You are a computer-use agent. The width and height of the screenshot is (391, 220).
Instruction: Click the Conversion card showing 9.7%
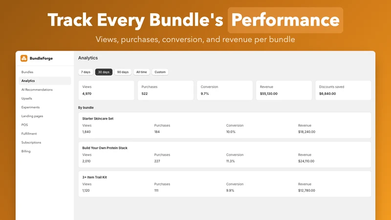pos(225,90)
